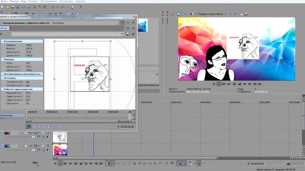Collapse the Источник section

(x=2, y=78)
